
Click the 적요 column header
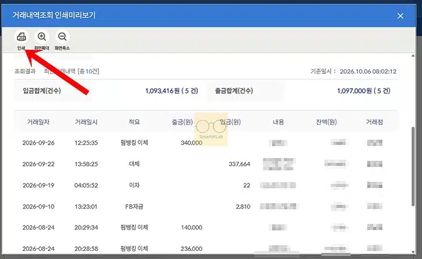point(134,122)
